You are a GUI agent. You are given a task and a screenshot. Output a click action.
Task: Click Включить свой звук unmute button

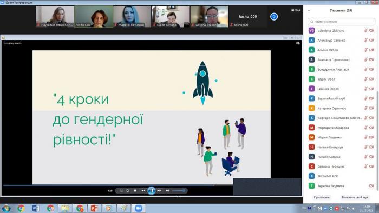(x=355, y=197)
